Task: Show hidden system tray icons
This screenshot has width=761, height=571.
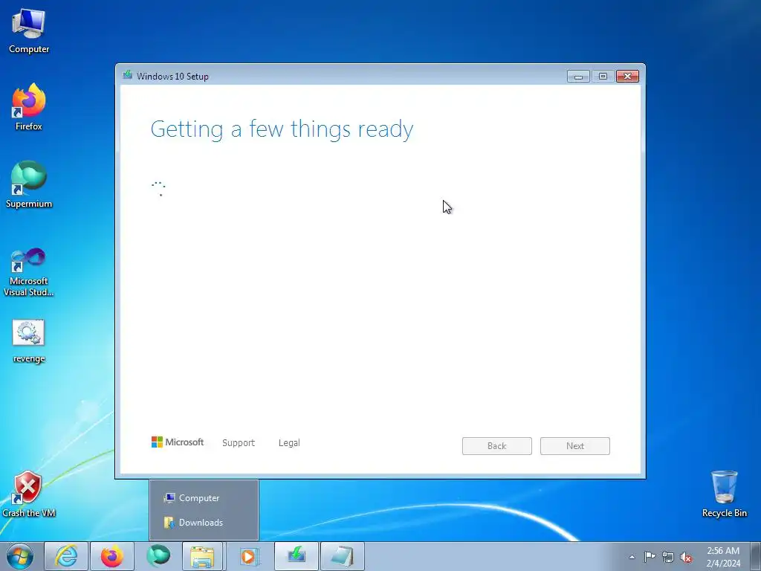Action: click(632, 557)
